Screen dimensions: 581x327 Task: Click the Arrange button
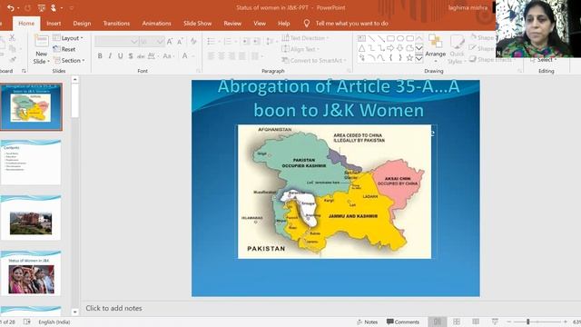point(436,47)
